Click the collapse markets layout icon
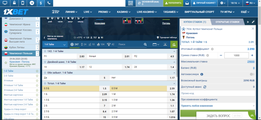261x120 pixels. [x=165, y=44]
